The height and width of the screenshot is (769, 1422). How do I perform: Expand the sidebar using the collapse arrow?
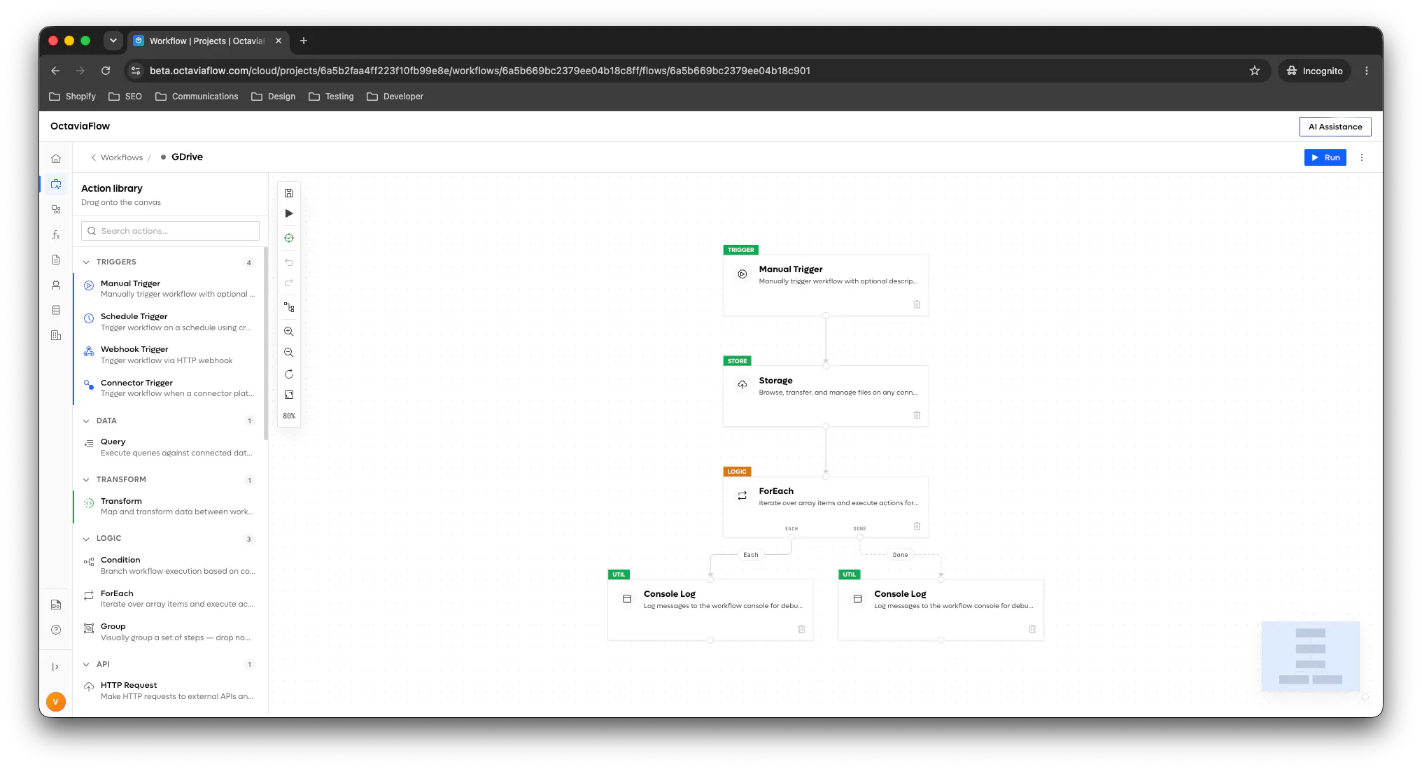(x=56, y=667)
